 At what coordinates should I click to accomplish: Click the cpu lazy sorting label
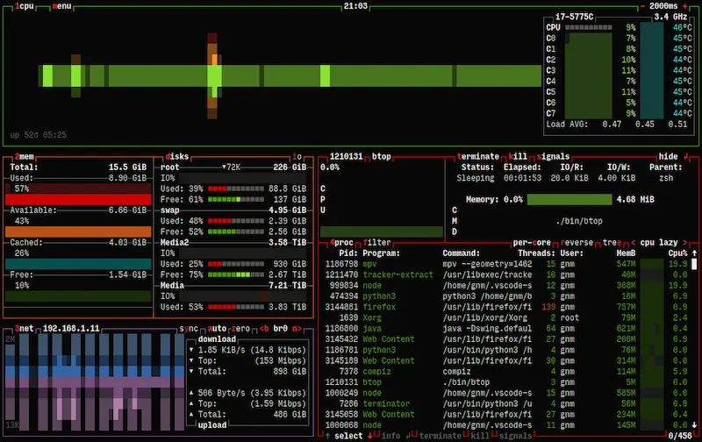659,242
